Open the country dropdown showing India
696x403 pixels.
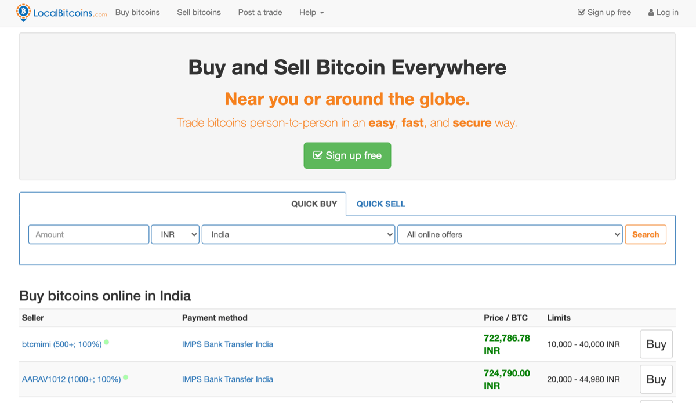[298, 234]
